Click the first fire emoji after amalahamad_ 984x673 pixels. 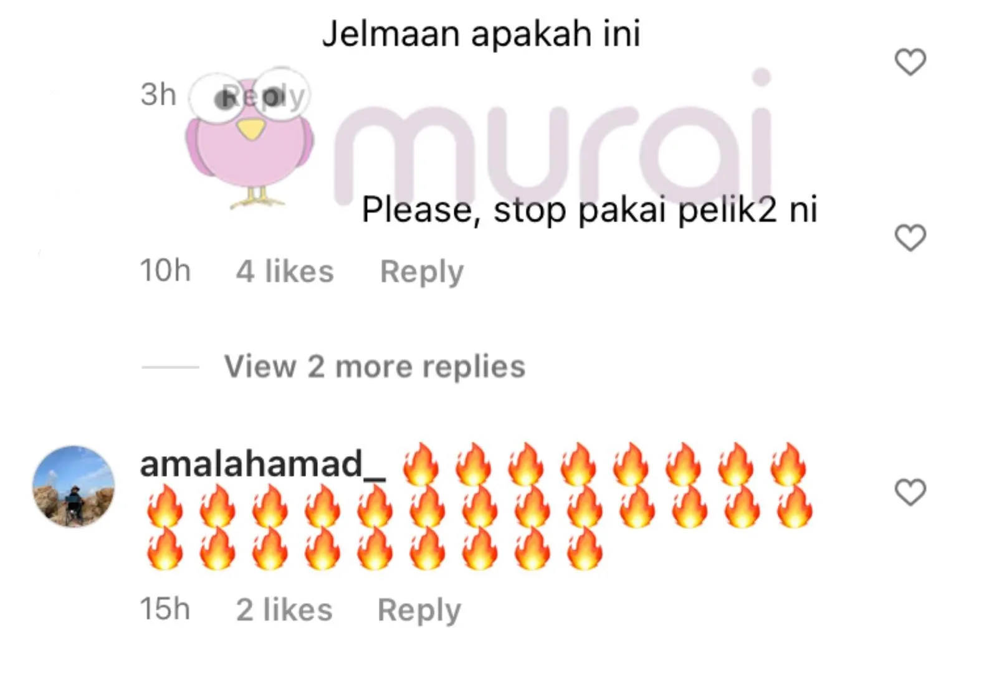pos(421,464)
